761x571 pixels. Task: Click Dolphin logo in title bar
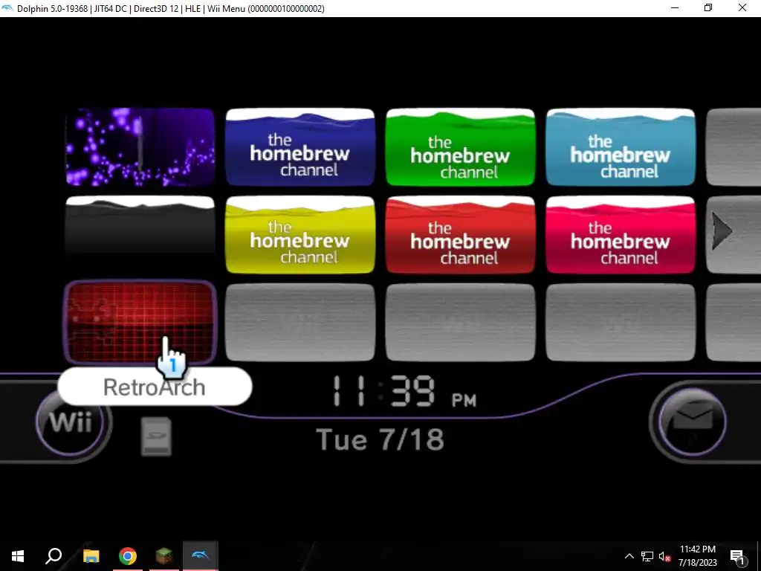[x=7, y=8]
